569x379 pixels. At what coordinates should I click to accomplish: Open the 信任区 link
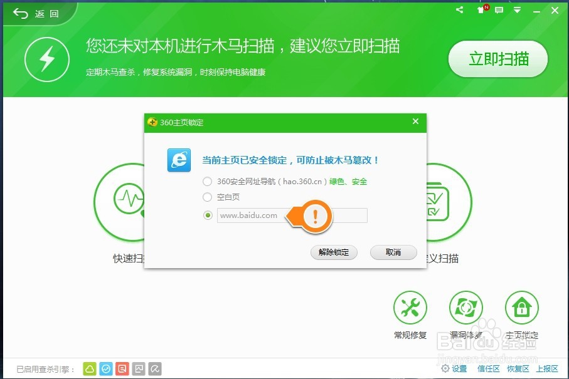coord(489,369)
